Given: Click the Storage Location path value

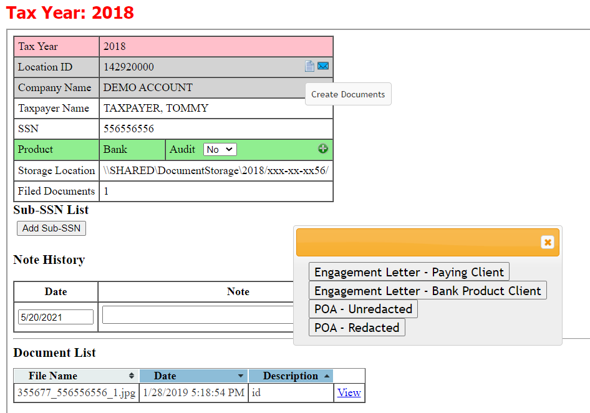Looking at the screenshot, I should 216,170.
